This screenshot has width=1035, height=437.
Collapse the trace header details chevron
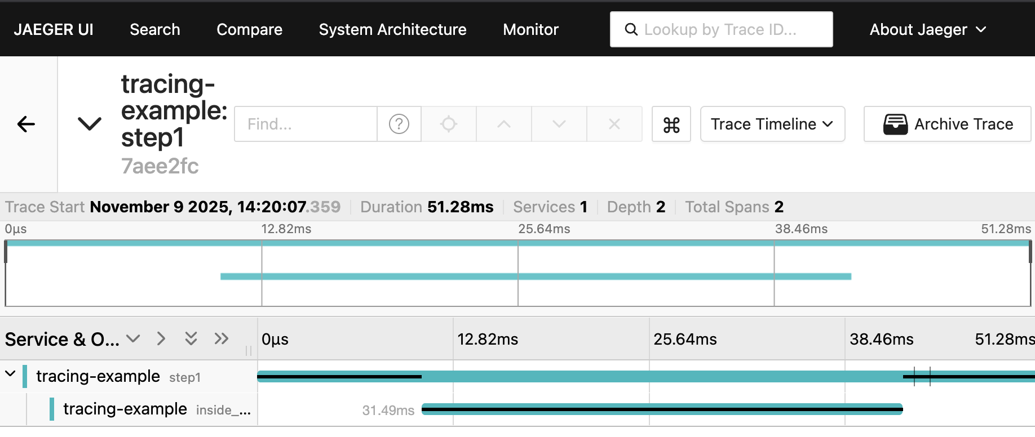click(90, 124)
